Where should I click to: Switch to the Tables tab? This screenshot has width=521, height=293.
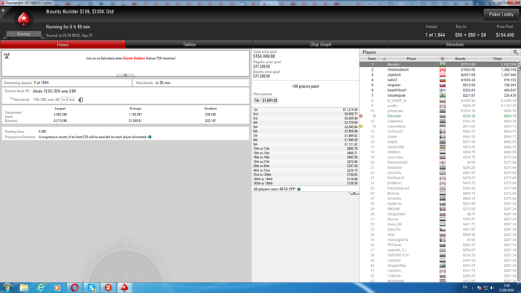point(189,45)
